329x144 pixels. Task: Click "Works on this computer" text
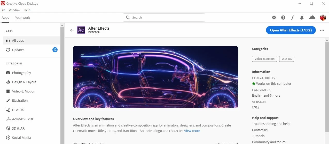274,84
